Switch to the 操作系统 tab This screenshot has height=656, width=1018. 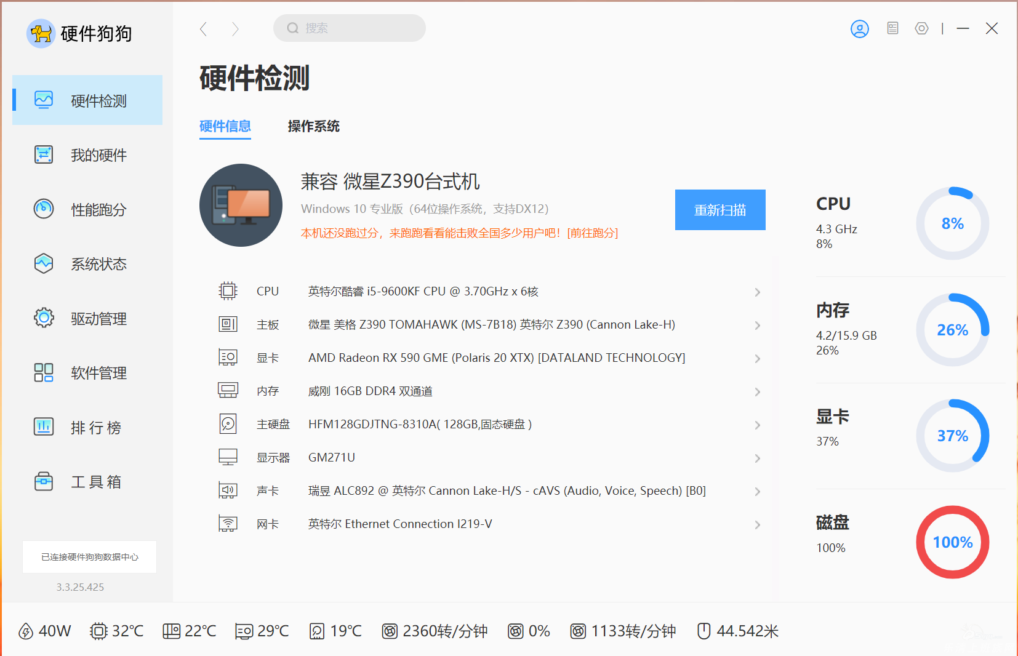pyautogui.click(x=313, y=126)
